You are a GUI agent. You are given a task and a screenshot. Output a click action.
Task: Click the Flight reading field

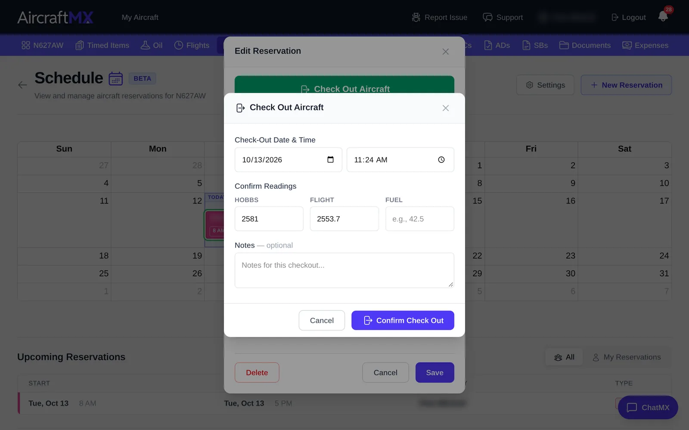[344, 219]
